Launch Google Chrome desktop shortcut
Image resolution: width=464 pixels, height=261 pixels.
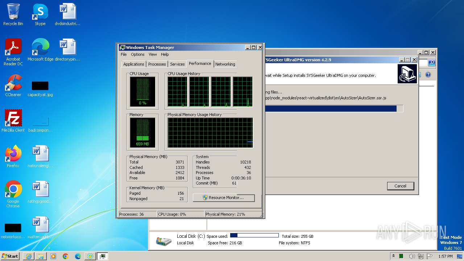click(x=13, y=194)
